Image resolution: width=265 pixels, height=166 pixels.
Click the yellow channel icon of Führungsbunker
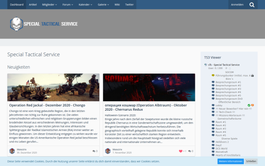coord(213,75)
